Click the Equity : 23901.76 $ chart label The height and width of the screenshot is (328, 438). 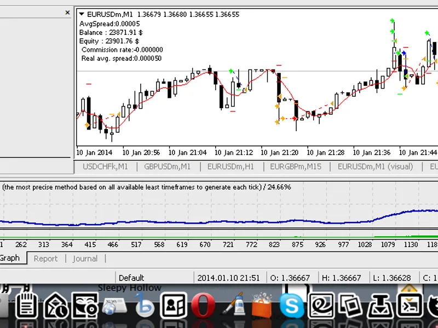tap(109, 41)
